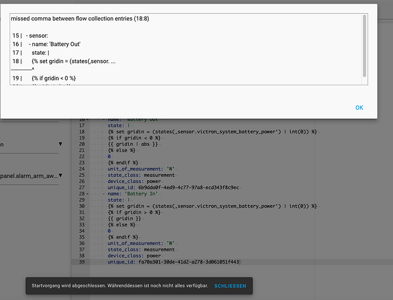Open the upper dropdown ending in 'n'
This screenshot has height=300, width=393.
[x=60, y=144]
